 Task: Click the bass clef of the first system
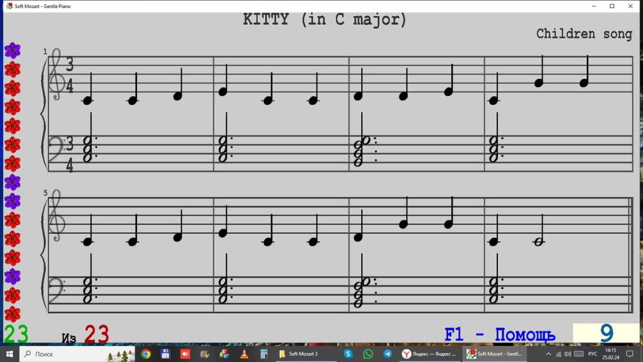point(56,150)
